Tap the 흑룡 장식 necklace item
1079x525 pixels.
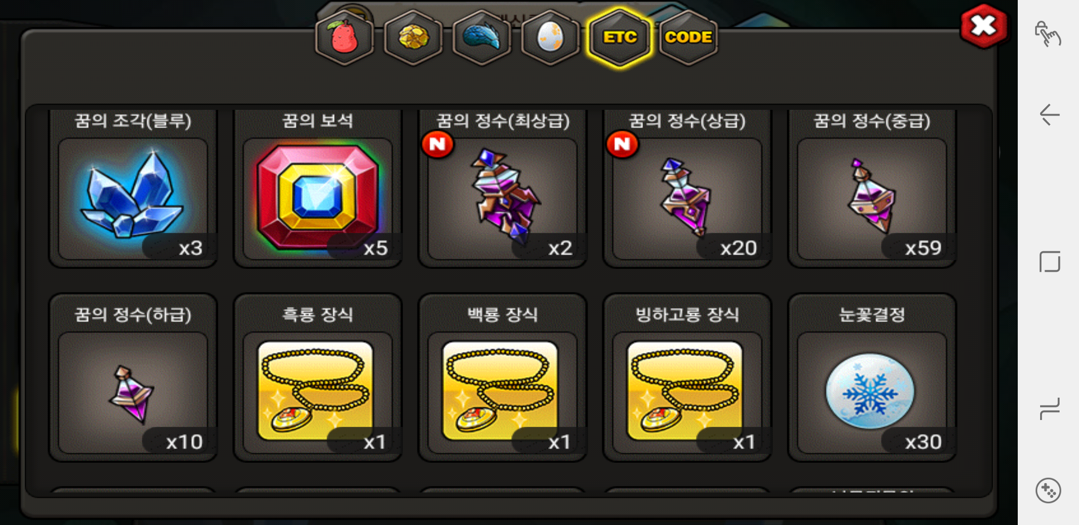(x=317, y=378)
